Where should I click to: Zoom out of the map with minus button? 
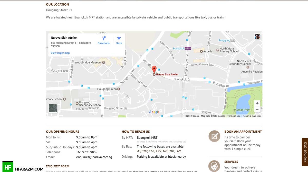[257, 110]
